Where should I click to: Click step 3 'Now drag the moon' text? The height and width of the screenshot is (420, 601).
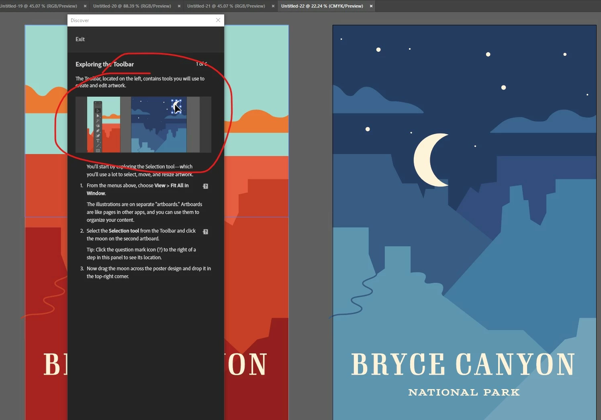[149, 272]
